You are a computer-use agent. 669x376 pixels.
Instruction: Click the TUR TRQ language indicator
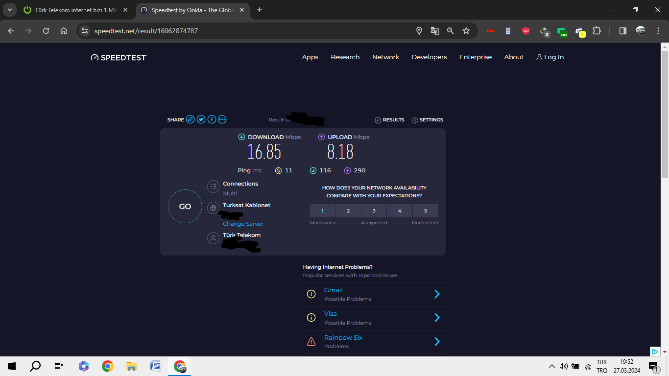602,366
